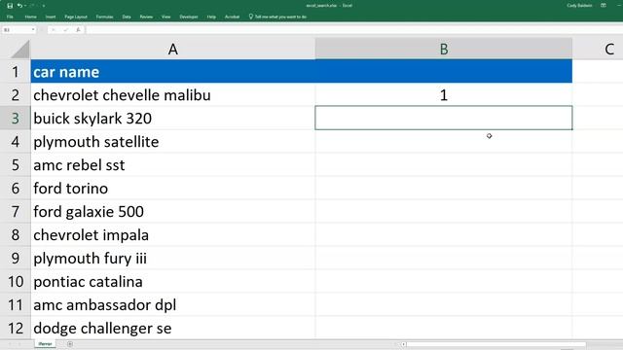The width and height of the screenshot is (623, 350).
Task: Open the File menu
Action: click(10, 17)
